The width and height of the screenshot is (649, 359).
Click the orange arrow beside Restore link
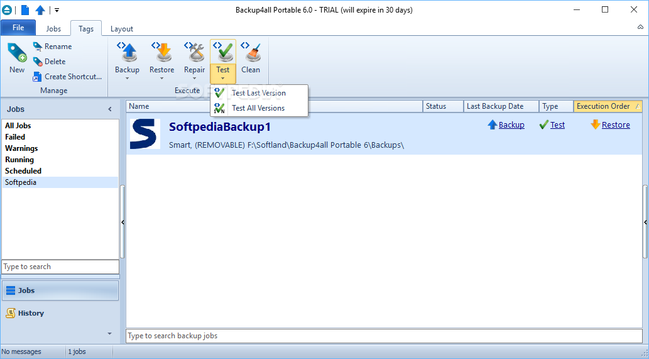tap(595, 124)
